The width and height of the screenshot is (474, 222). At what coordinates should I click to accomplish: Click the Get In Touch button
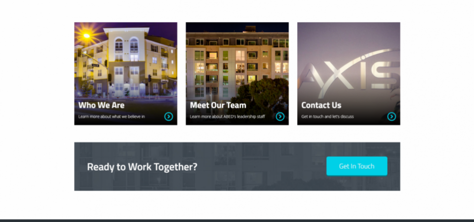356,166
